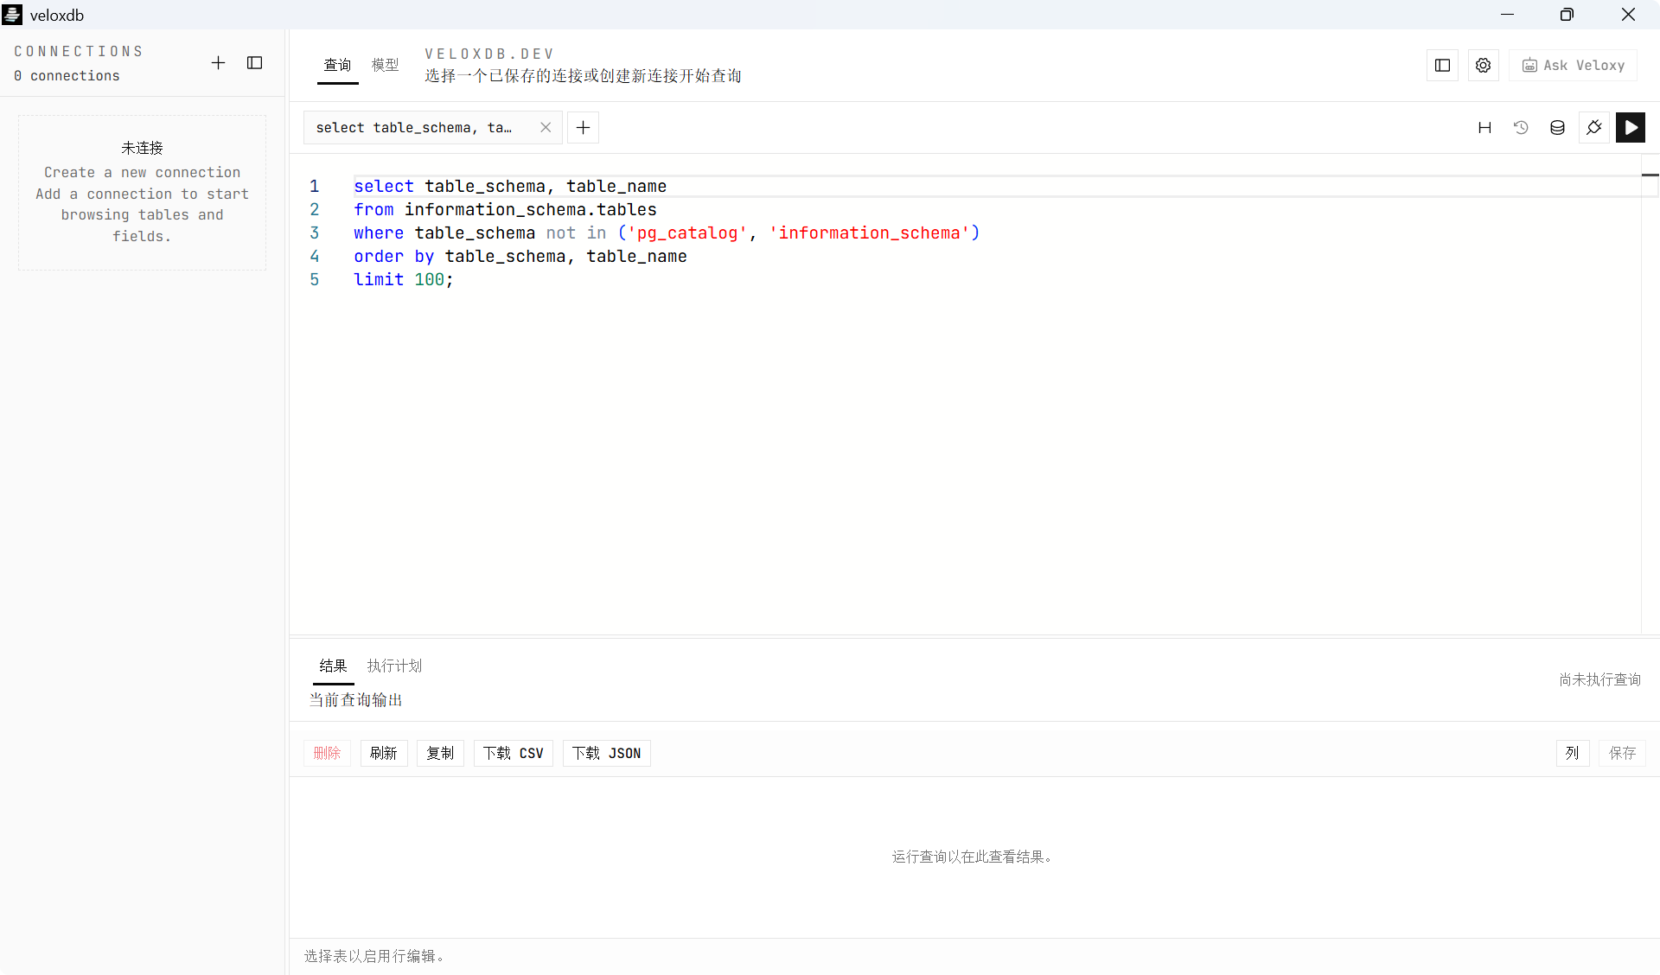Viewport: 1660px width, 975px height.
Task: Click the 删除 button
Action: pyautogui.click(x=327, y=754)
